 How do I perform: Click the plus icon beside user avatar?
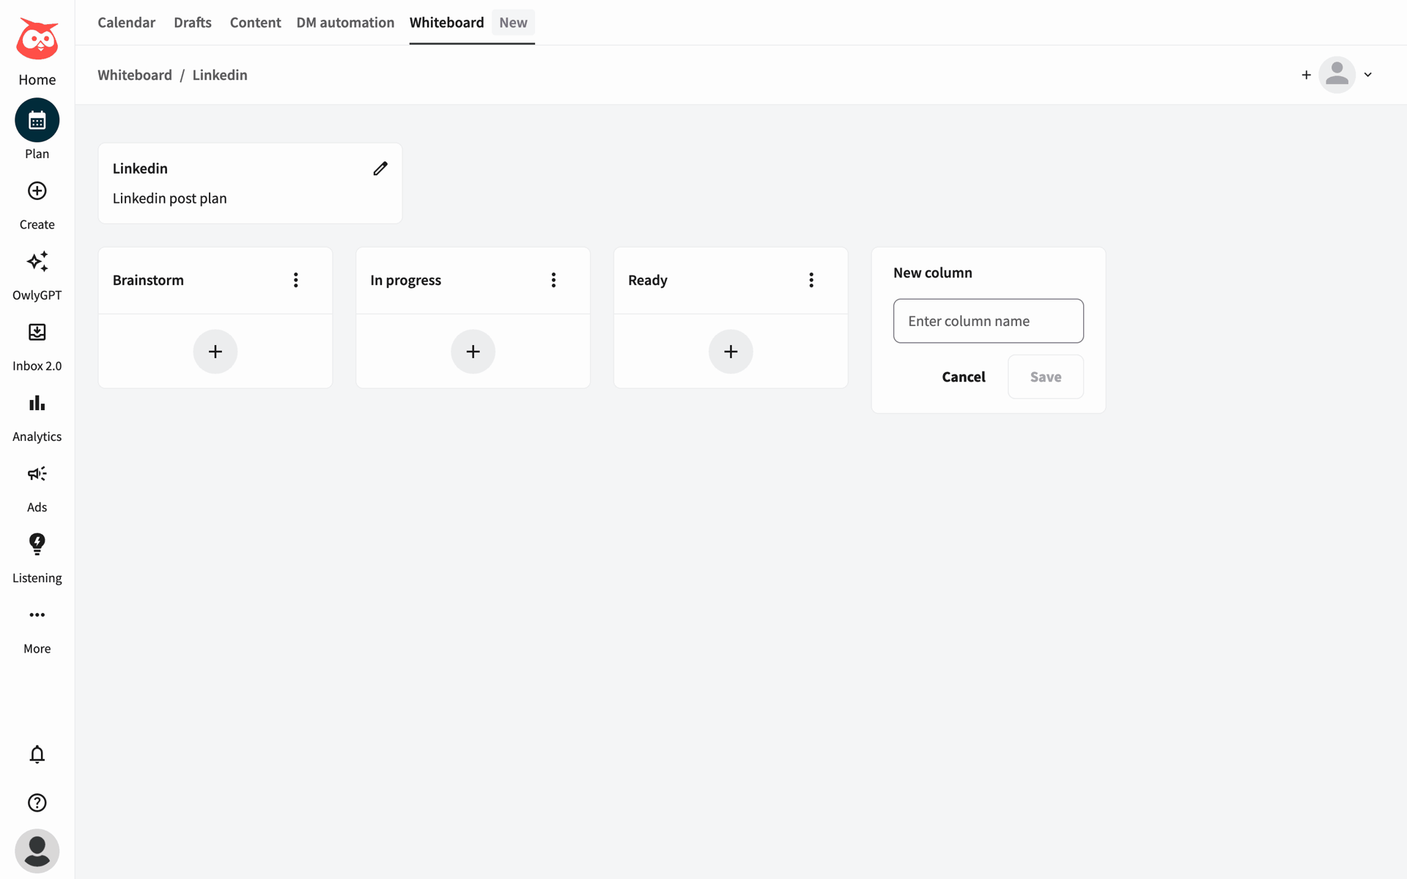1306,75
